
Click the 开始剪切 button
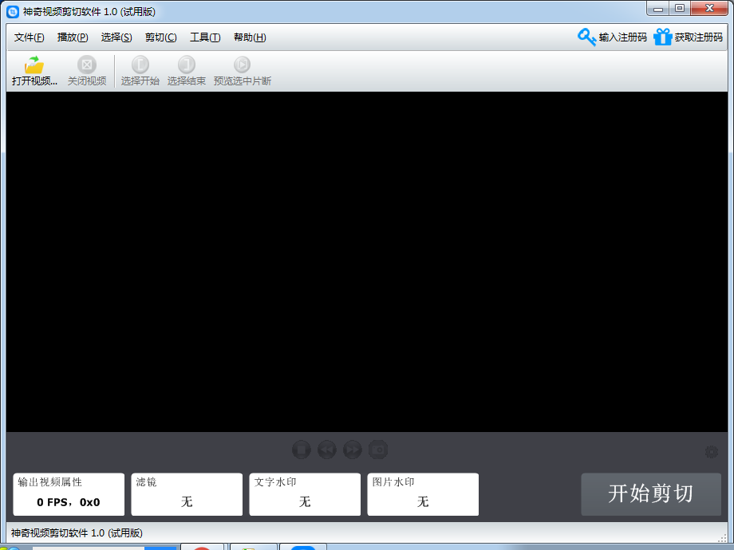651,494
